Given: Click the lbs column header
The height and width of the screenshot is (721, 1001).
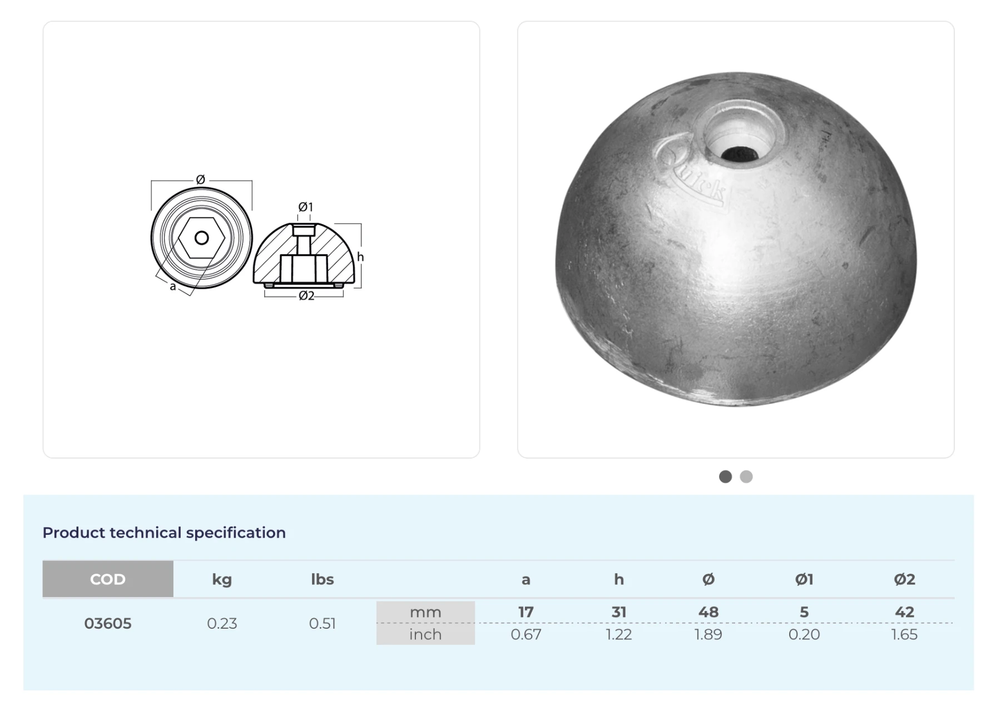Looking at the screenshot, I should click(x=322, y=579).
